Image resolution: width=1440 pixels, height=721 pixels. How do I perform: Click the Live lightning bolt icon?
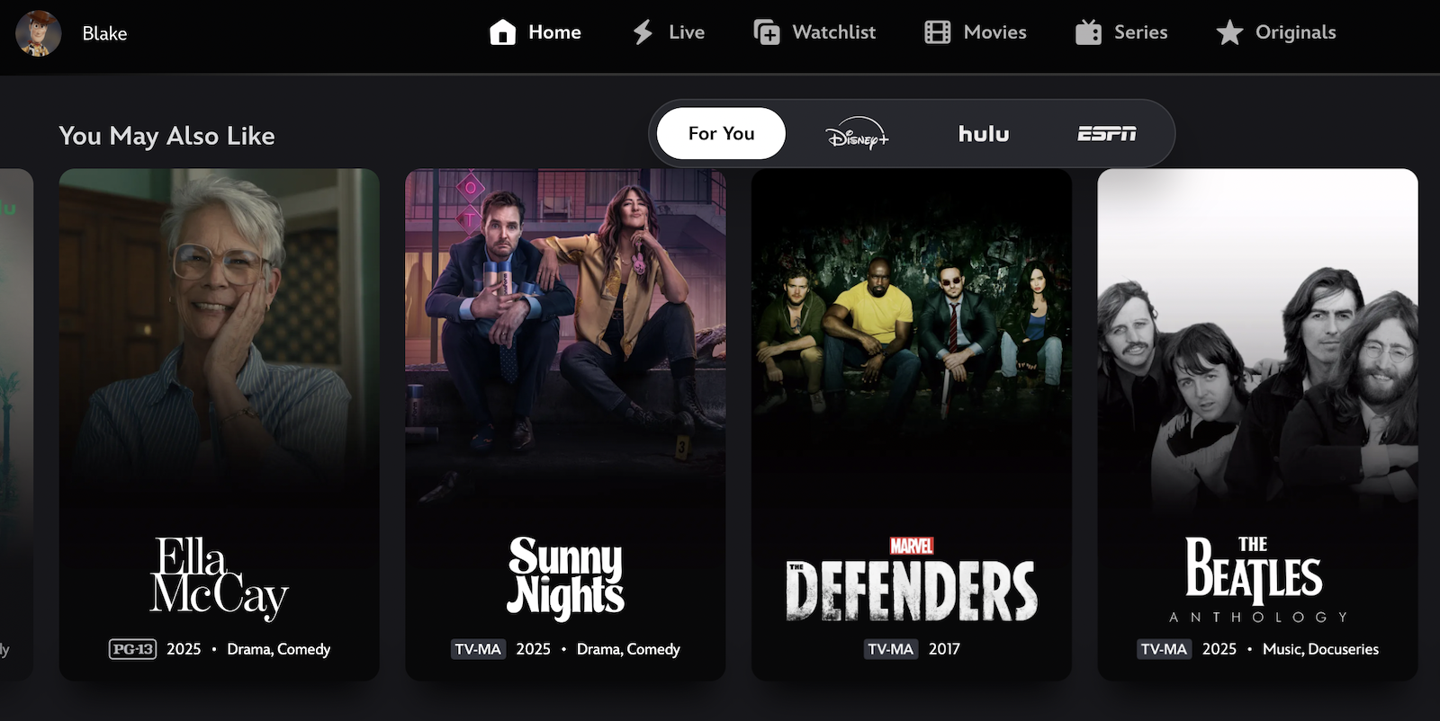643,32
